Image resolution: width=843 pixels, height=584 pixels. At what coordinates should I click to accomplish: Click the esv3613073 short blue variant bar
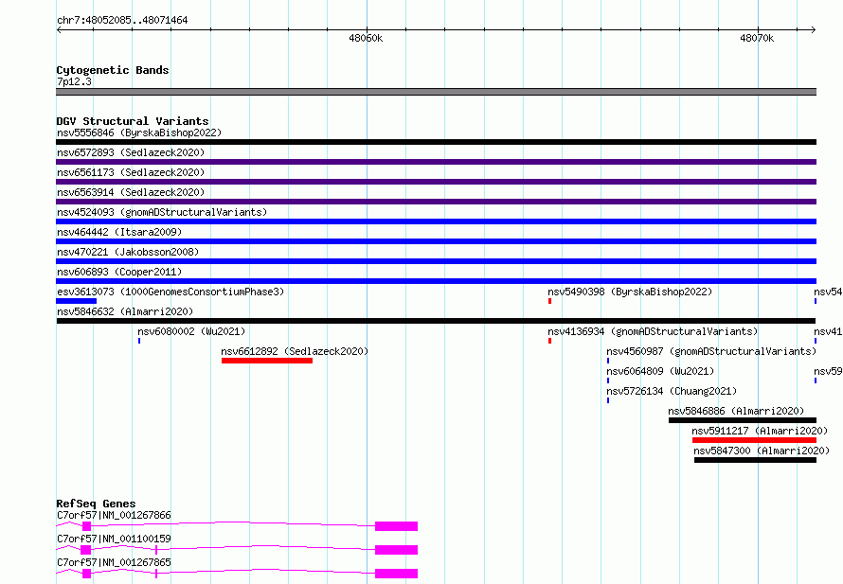(x=77, y=301)
